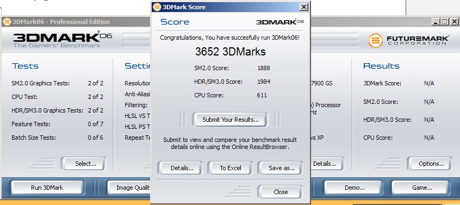The width and height of the screenshot is (460, 205).
Task: Click the 3DMark06 logo in Score dialog
Action: click(x=280, y=22)
